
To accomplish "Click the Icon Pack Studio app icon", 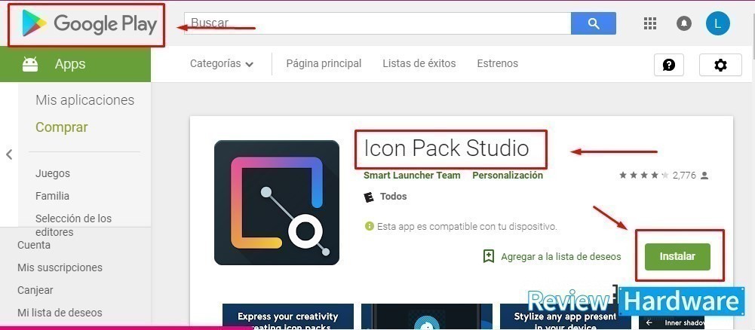I will click(276, 203).
